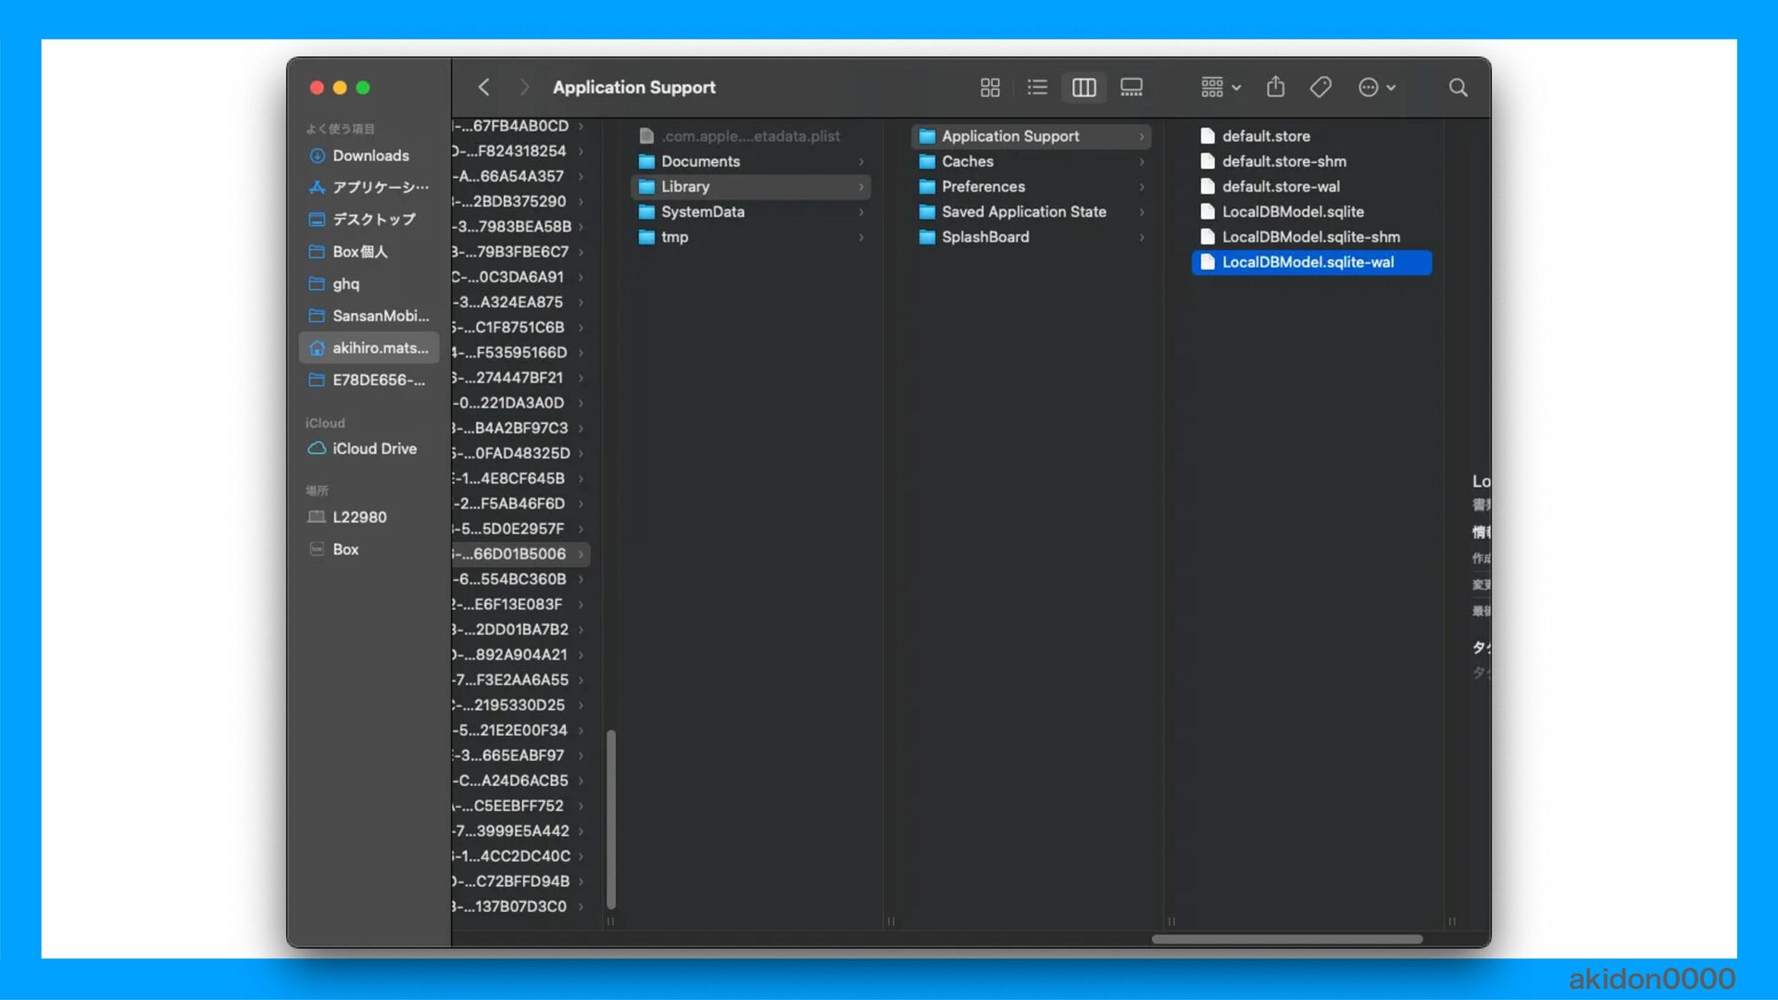The width and height of the screenshot is (1778, 1000).
Task: Click the default.store-wal file
Action: click(x=1280, y=186)
